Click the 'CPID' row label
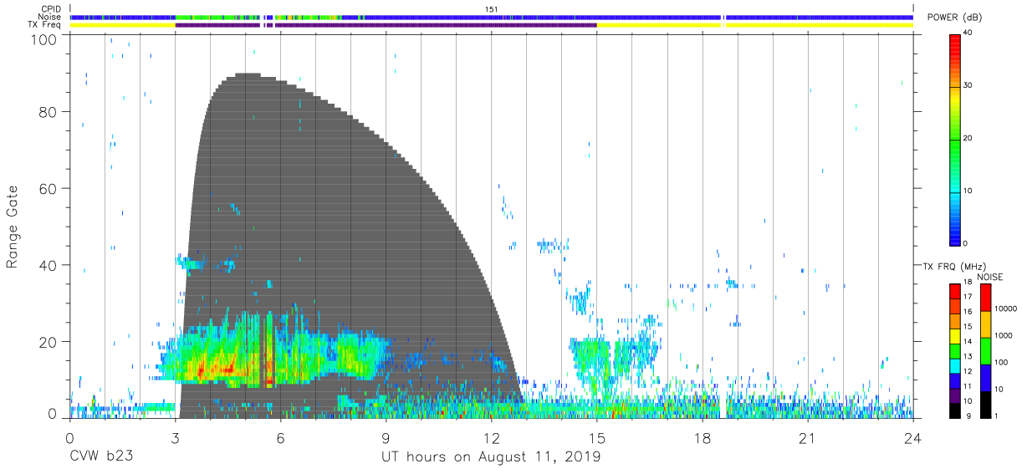 52,9
